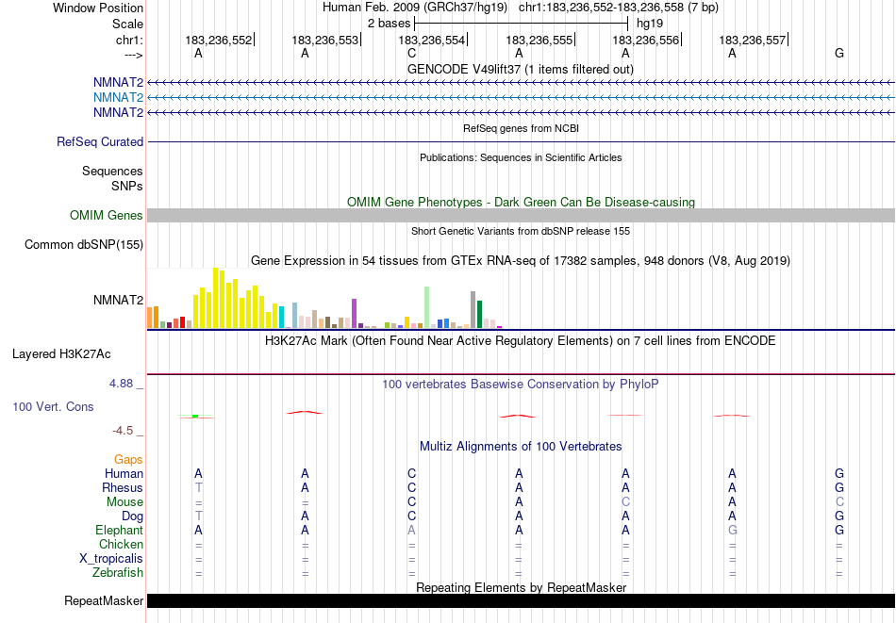Open the Multiz Alignments of 100 Vertebrates title
This screenshot has width=896, height=623.
pyautogui.click(x=520, y=446)
